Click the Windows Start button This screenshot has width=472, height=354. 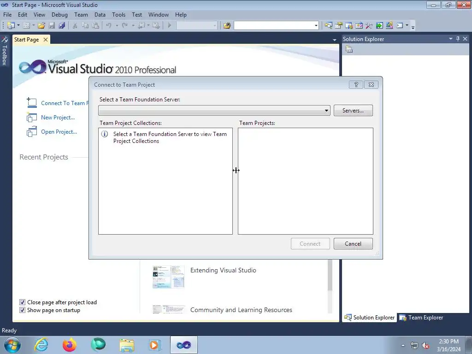12,345
